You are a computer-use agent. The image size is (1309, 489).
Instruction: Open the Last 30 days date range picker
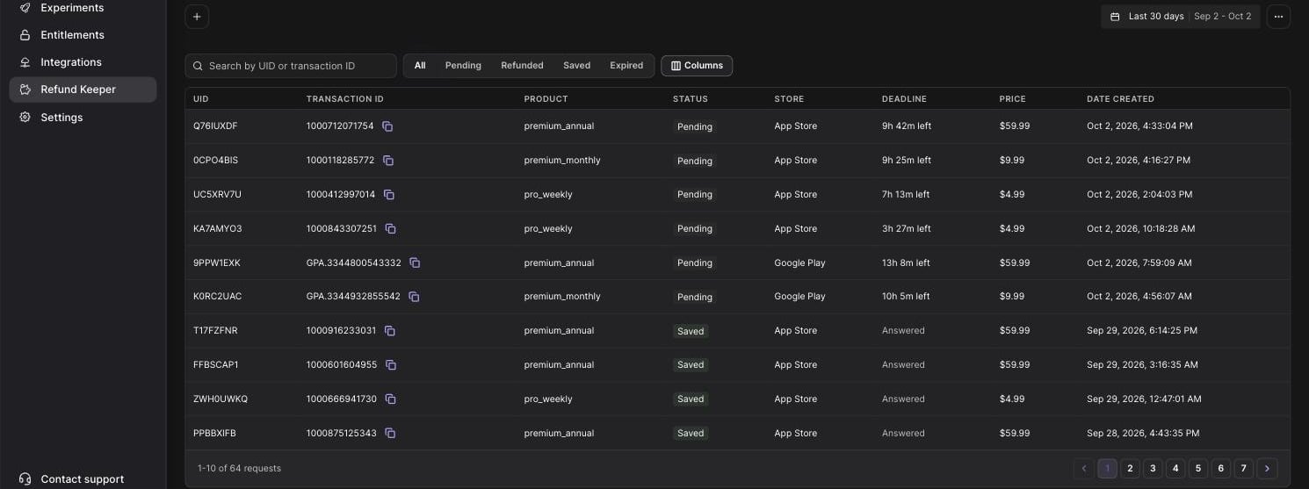pyautogui.click(x=1180, y=17)
